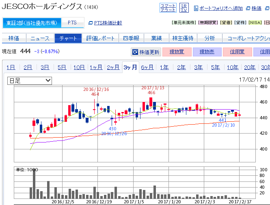Click the refresh icon in 株価更新

pos(135,52)
